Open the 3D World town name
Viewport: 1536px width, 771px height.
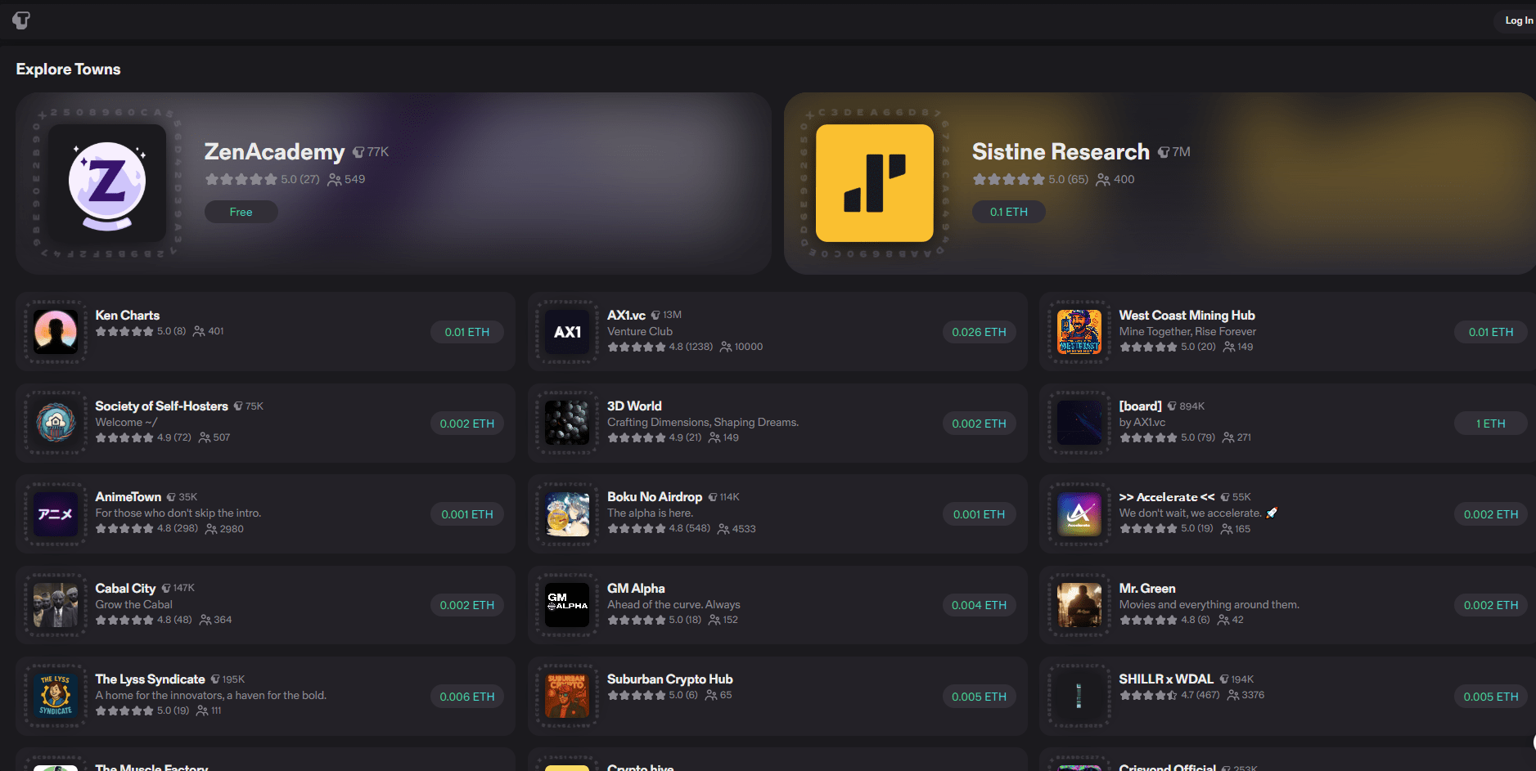pos(634,406)
